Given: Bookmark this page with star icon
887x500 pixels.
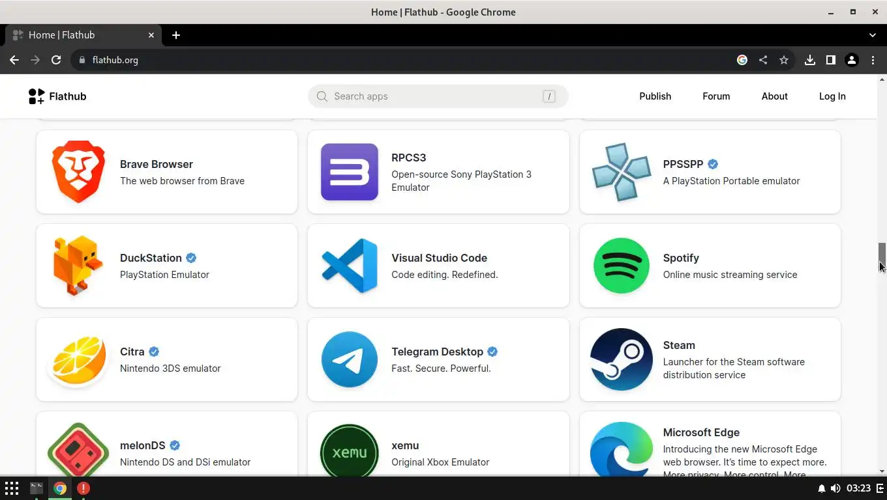Looking at the screenshot, I should click(x=784, y=60).
